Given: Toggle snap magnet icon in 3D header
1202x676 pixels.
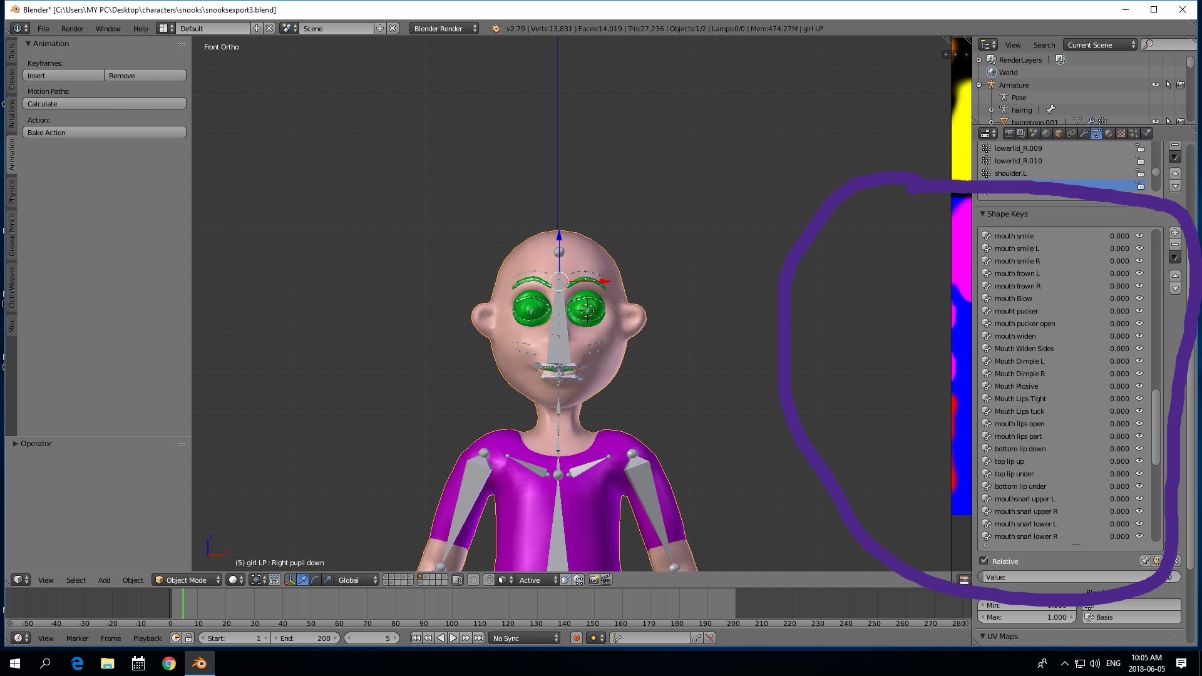Looking at the screenshot, I should coord(489,580).
